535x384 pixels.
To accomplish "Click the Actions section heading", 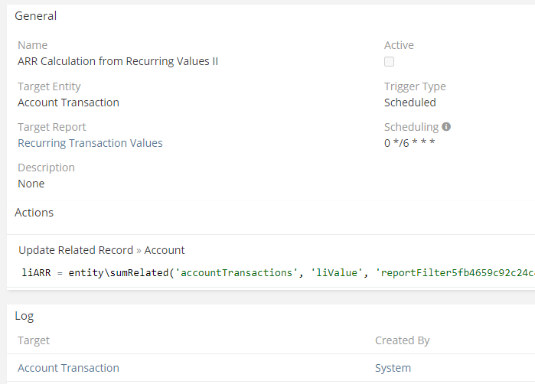I will pos(34,212).
